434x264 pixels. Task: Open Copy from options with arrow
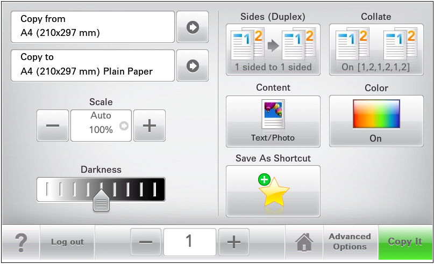[x=193, y=27]
